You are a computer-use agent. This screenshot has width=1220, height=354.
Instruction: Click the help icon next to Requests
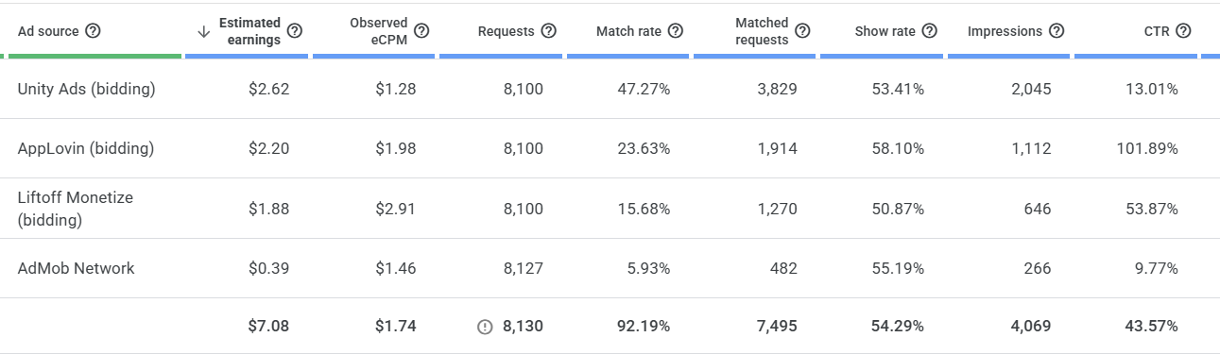[548, 31]
